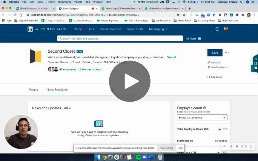Image resolution: width=258 pixels, height=161 pixels.
Task: Switch to the Bonny Hua LinkedIn tab
Action: 35,9
